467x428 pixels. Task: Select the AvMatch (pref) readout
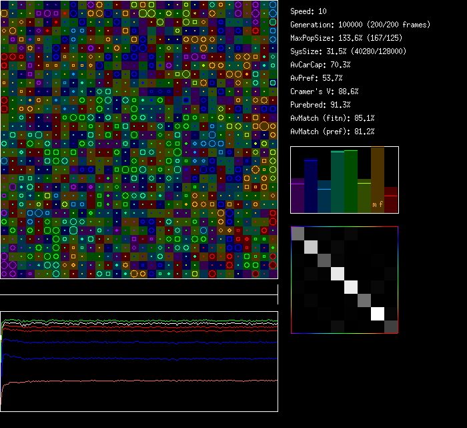332,132
